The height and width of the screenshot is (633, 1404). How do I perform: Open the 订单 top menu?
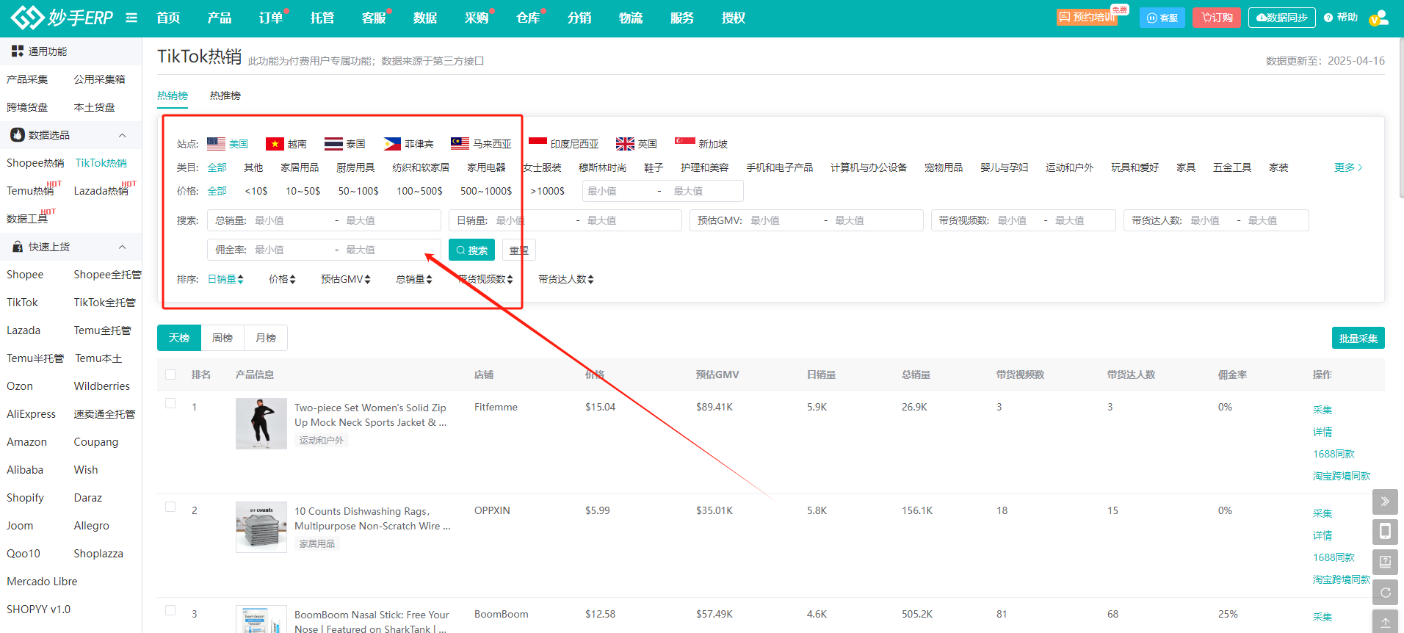click(x=271, y=18)
